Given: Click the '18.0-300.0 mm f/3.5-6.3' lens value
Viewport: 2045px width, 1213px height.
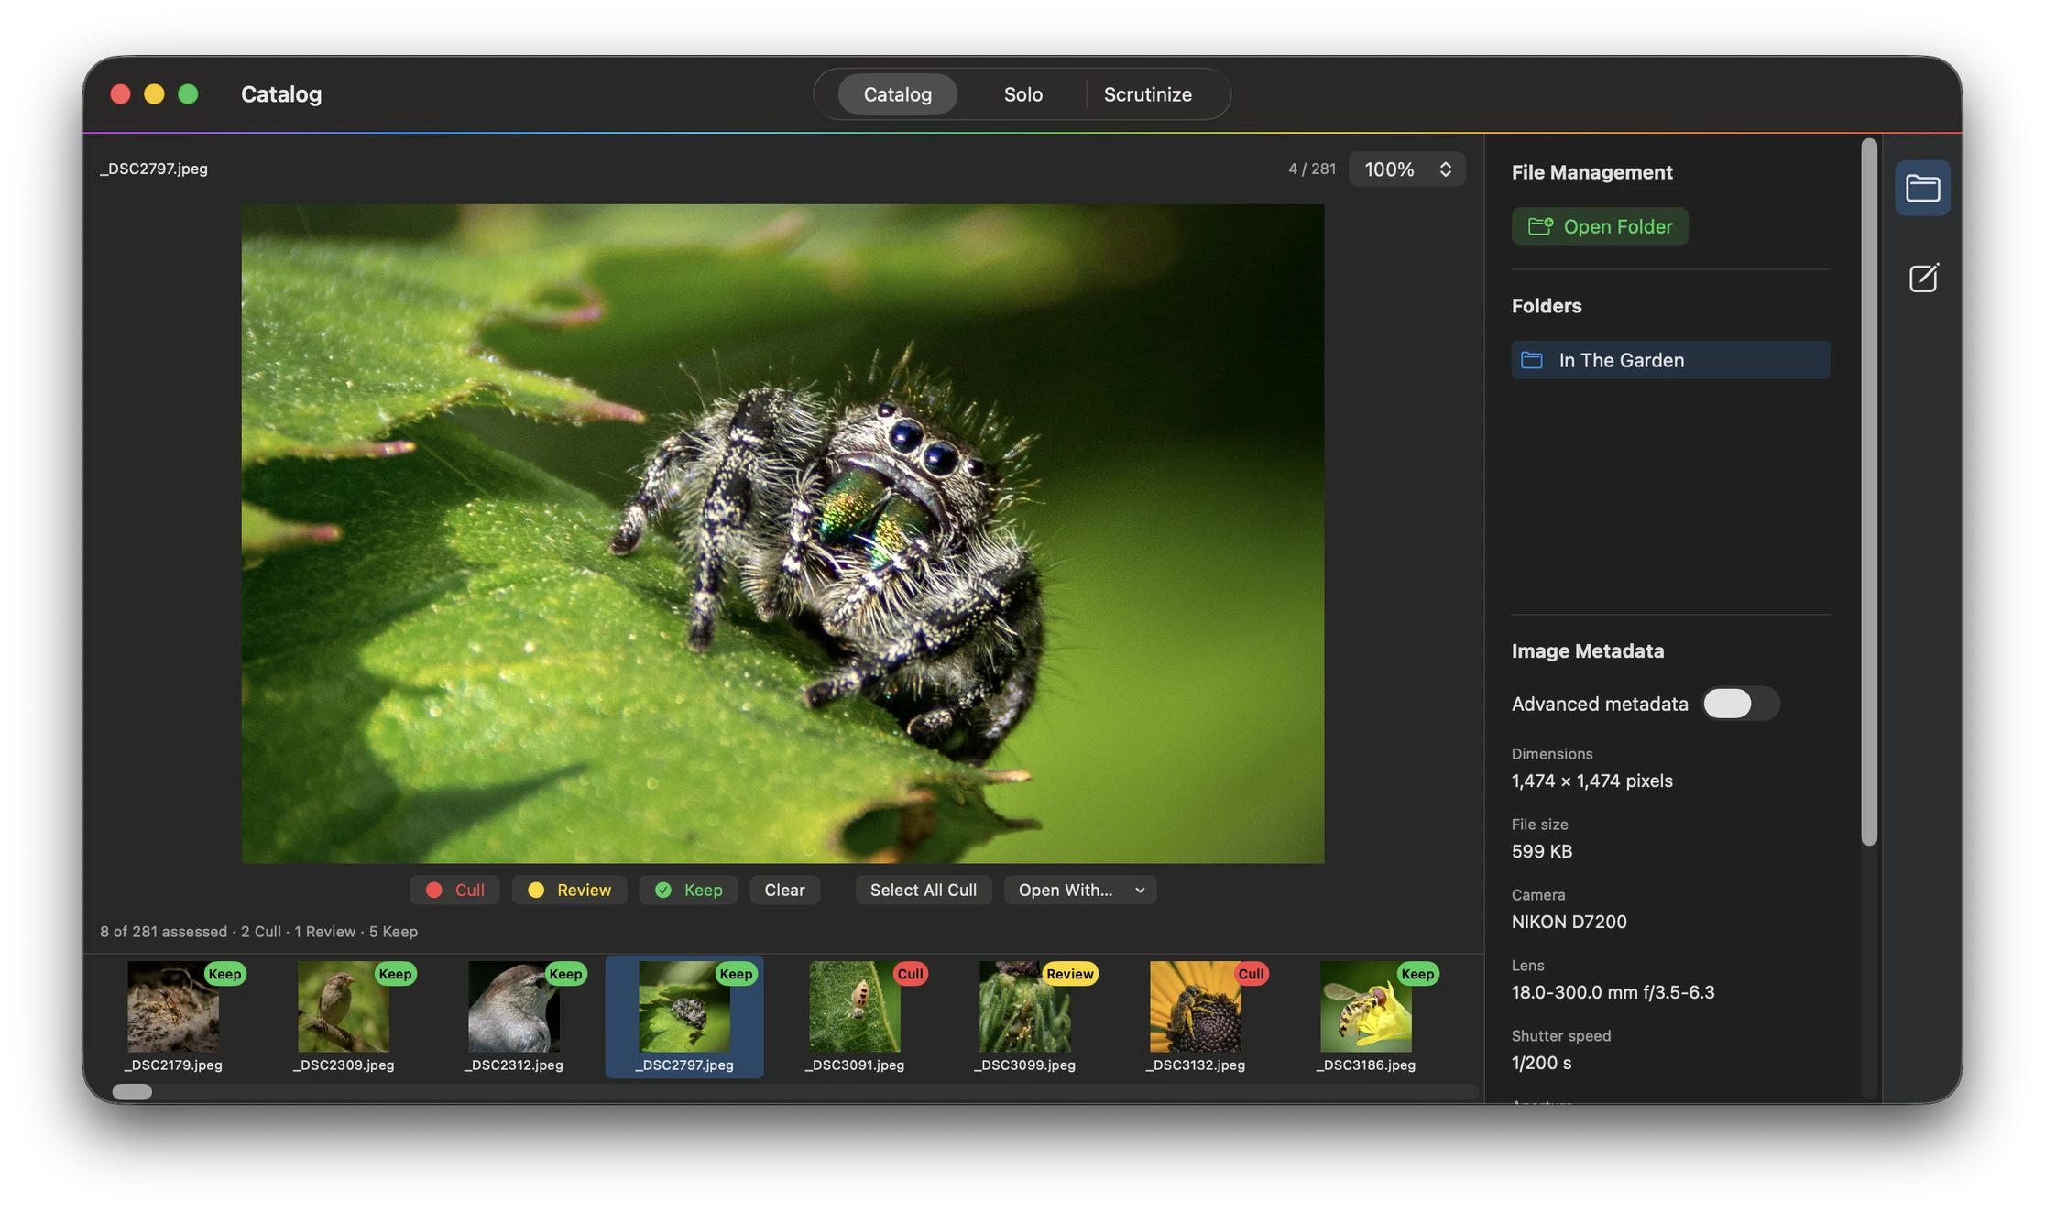Looking at the screenshot, I should pyautogui.click(x=1613, y=992).
